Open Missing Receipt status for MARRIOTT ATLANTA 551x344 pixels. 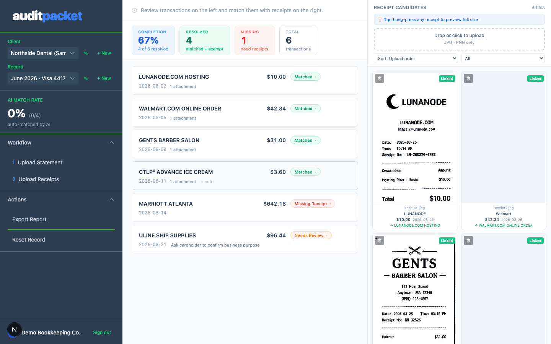click(x=313, y=204)
